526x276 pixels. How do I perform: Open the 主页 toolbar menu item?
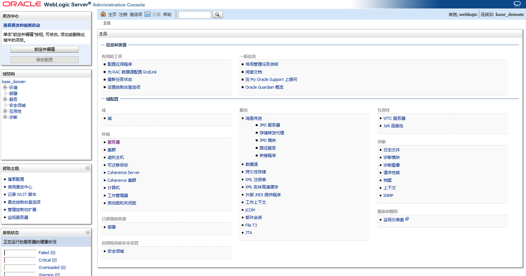point(112,14)
